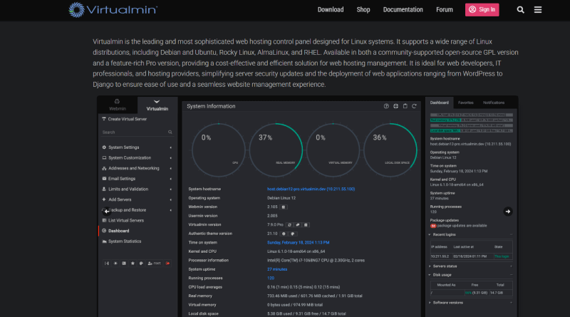This screenshot has height=317, width=570.
Task: Click the clipboard icon in System Information header
Action: pos(405,106)
